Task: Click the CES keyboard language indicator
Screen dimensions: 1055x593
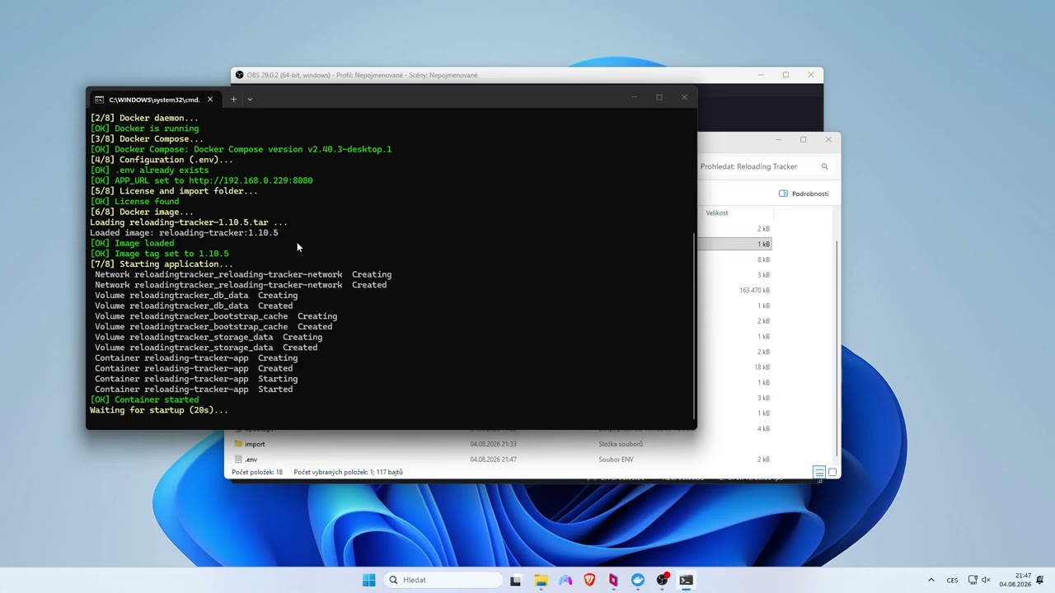Action: (952, 580)
